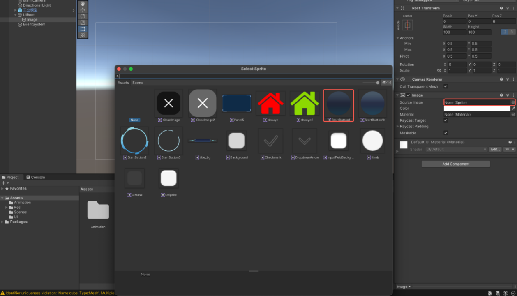Open Canvas Renderer help reference
This screenshot has width=517, height=296.
click(501, 79)
